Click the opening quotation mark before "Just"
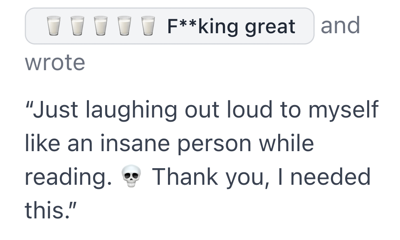400x240 pixels. [x=29, y=105]
